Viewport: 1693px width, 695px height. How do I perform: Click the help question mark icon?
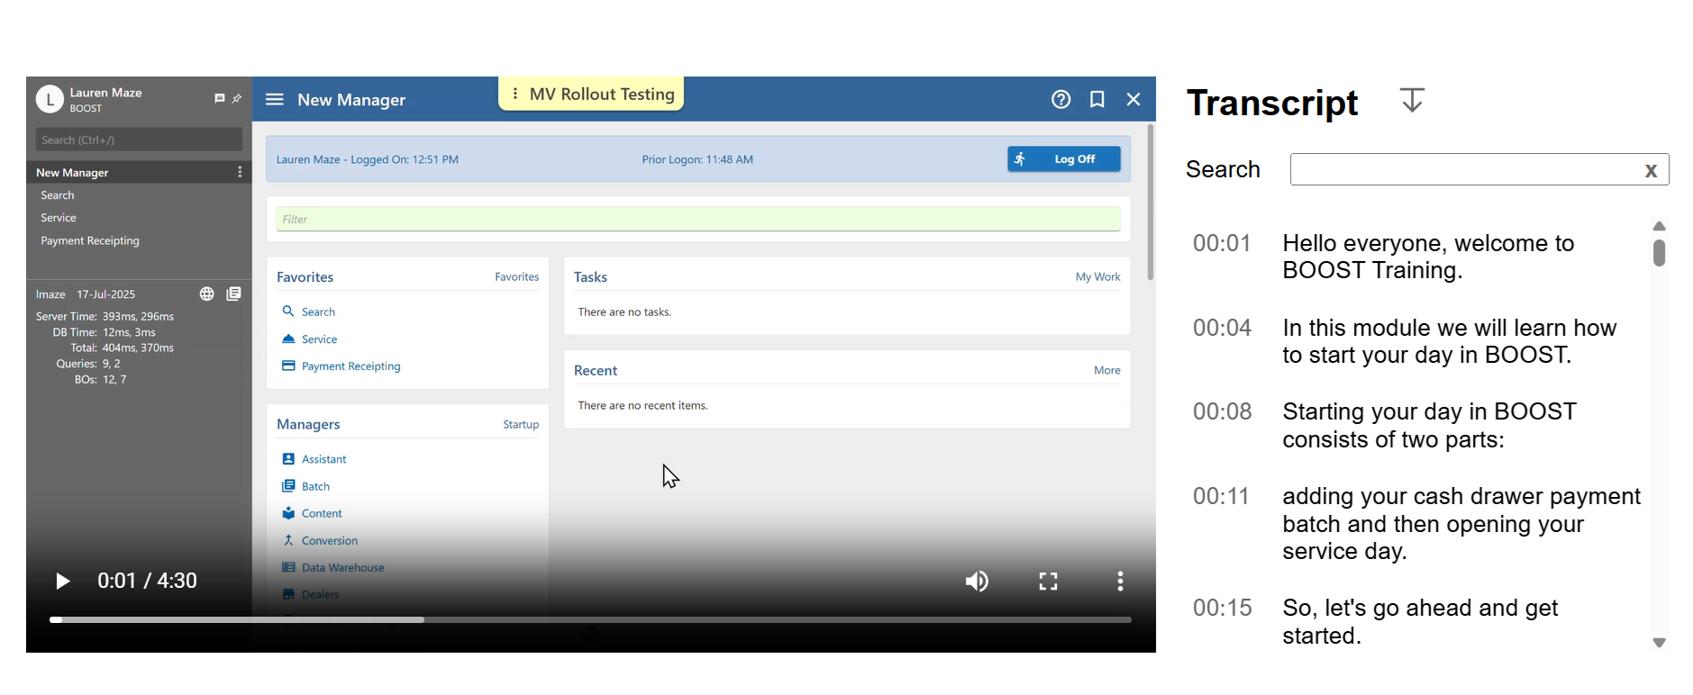tap(1060, 100)
